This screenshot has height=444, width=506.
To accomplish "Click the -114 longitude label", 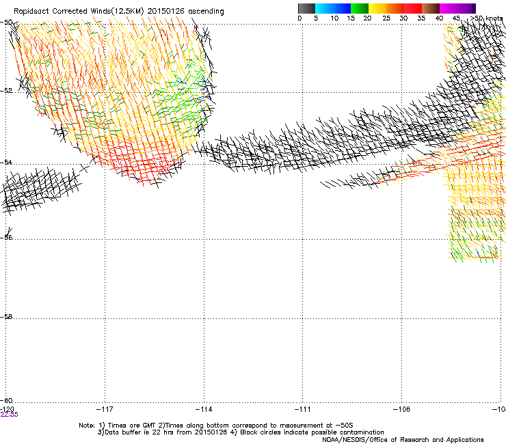I will (204, 409).
